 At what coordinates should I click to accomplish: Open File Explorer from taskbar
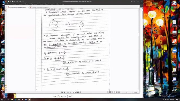tap(12, 100)
